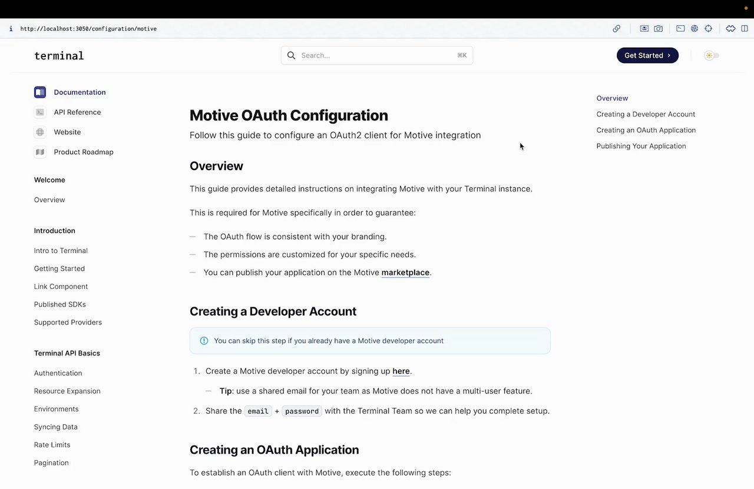
Task: Open the Published SDKs page
Action: (x=60, y=305)
